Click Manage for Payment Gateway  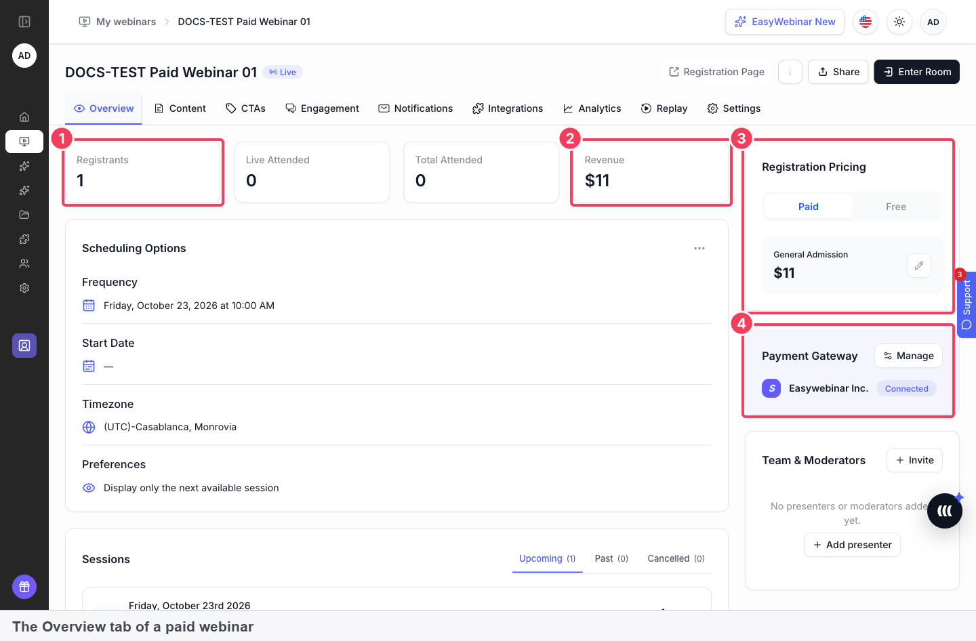pyautogui.click(x=908, y=356)
